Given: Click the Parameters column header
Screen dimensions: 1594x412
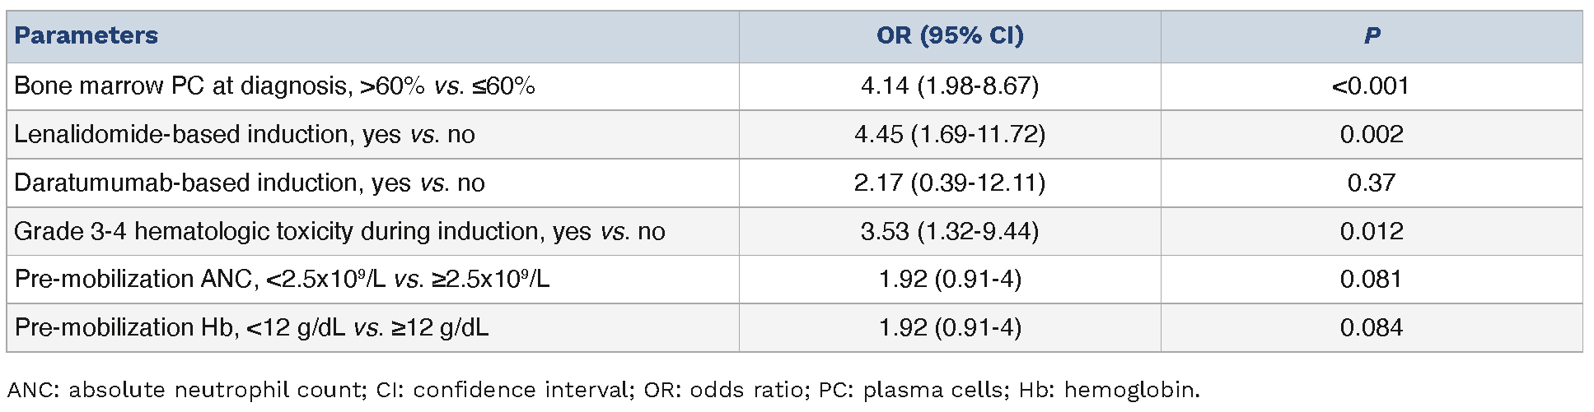Looking at the screenshot, I should point(86,36).
